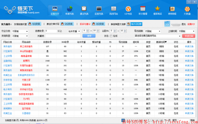Click the red 续费VIP link
The height and width of the screenshot is (124, 198).
pyautogui.click(x=191, y=24)
